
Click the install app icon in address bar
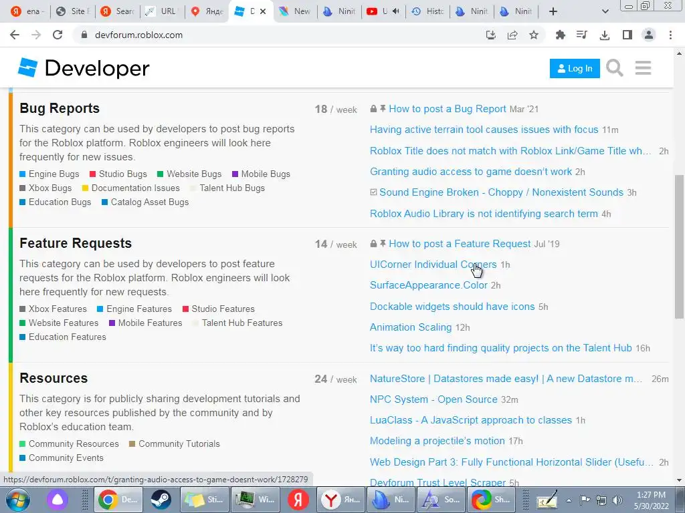pos(490,35)
